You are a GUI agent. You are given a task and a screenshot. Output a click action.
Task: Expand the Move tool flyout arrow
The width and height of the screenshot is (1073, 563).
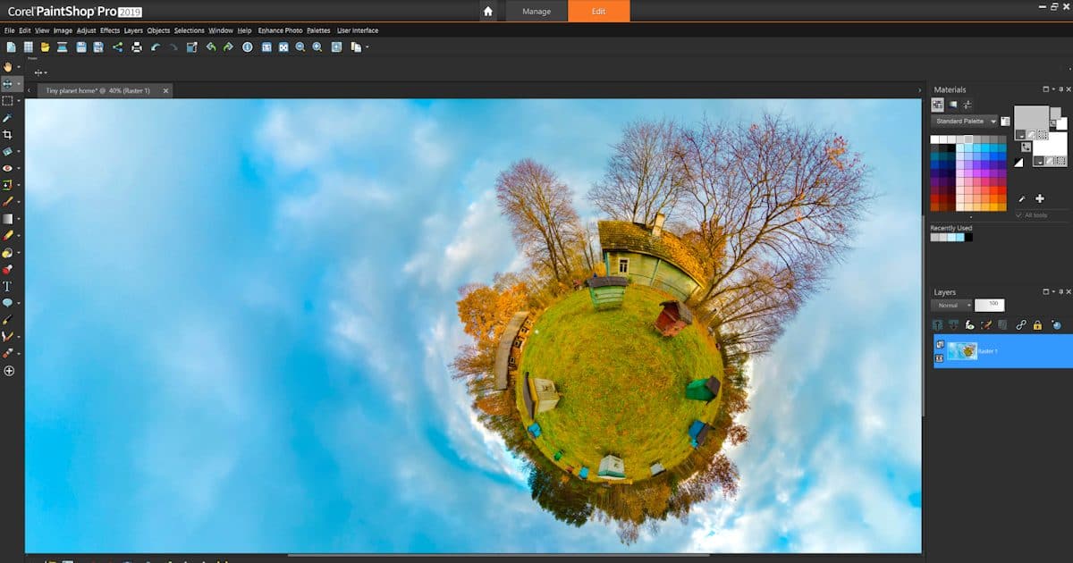pyautogui.click(x=19, y=83)
